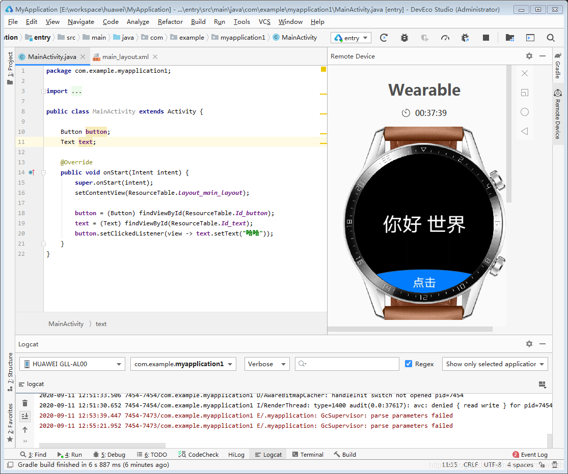Collapse the onStart method fold marker
This screenshot has height=474, width=568.
pos(43,172)
